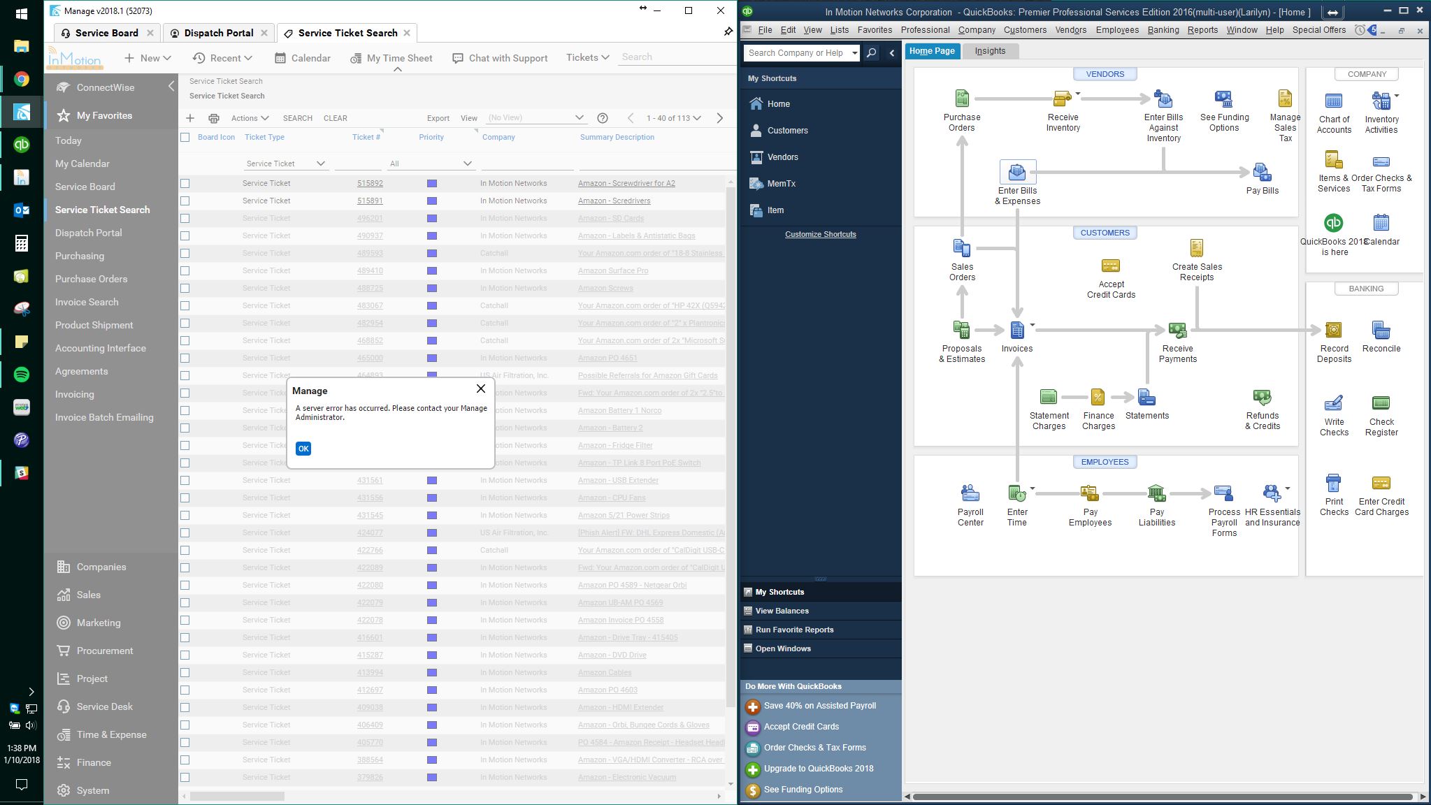Open Spotify from the Windows taskbar

click(x=22, y=375)
